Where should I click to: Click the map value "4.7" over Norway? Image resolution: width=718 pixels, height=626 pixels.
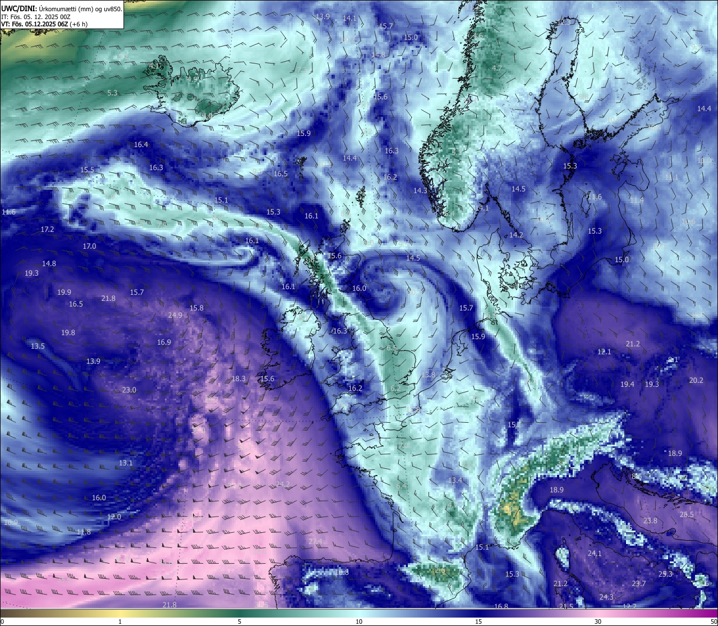(x=497, y=68)
